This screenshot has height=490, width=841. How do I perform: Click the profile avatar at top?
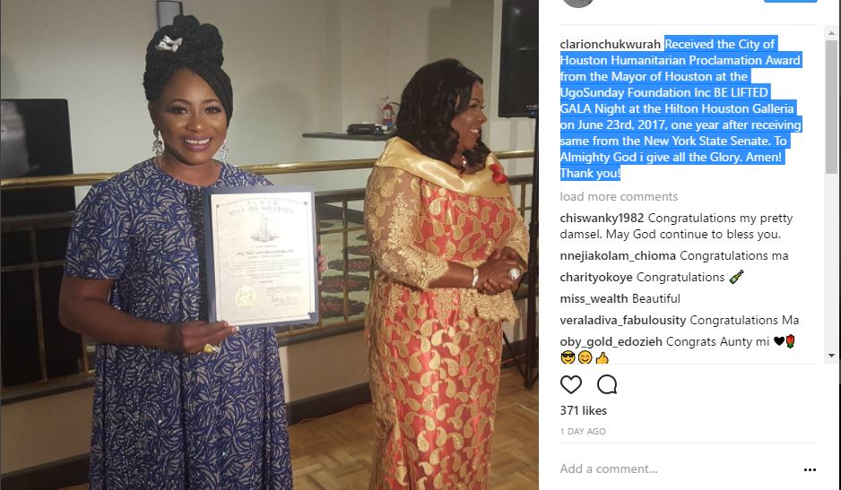tap(577, 3)
